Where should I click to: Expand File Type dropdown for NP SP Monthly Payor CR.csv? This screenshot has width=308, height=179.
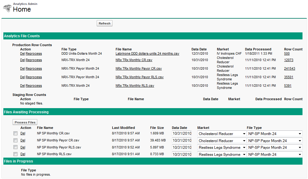point(274,141)
